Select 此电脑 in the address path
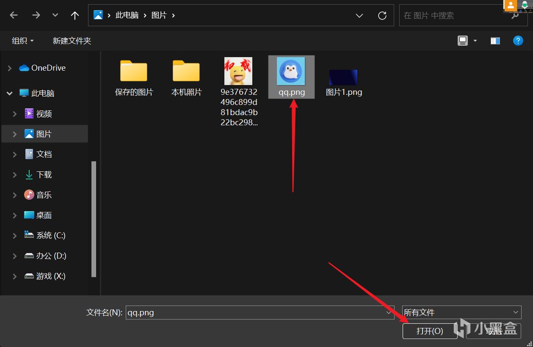Viewport: 533px width, 347px height. [x=127, y=15]
